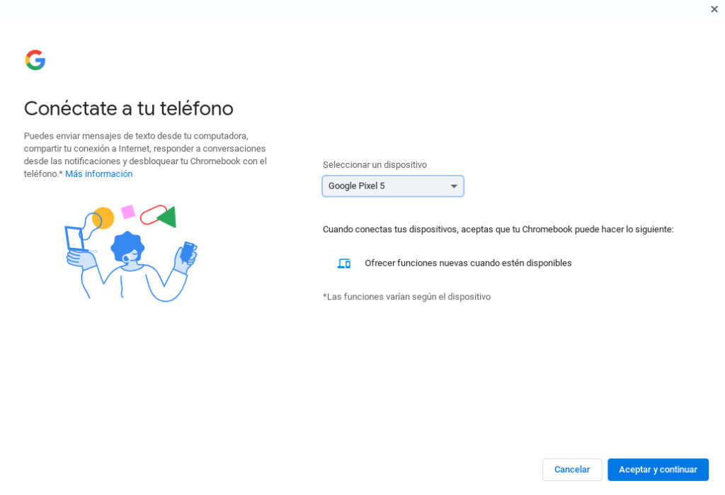Click the red pill shape in the illustration

tap(152, 215)
